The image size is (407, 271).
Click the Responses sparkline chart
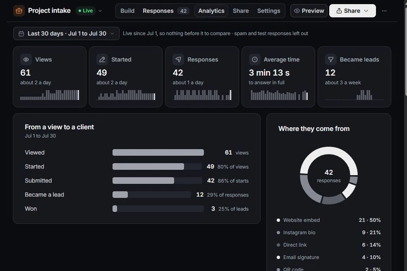pyautogui.click(x=202, y=95)
